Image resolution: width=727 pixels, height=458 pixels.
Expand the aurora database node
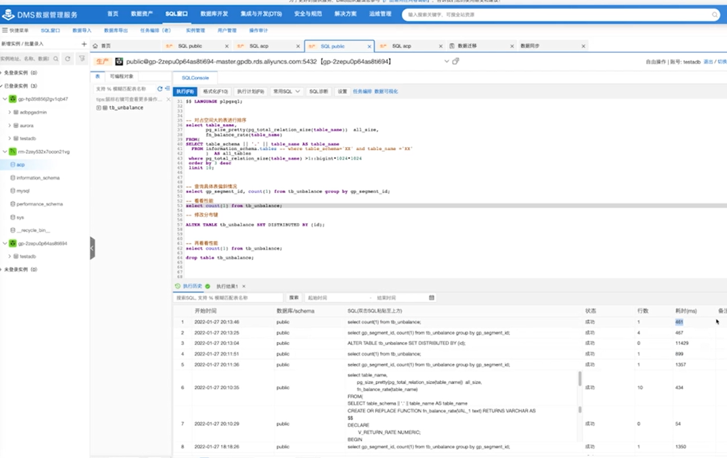point(10,125)
